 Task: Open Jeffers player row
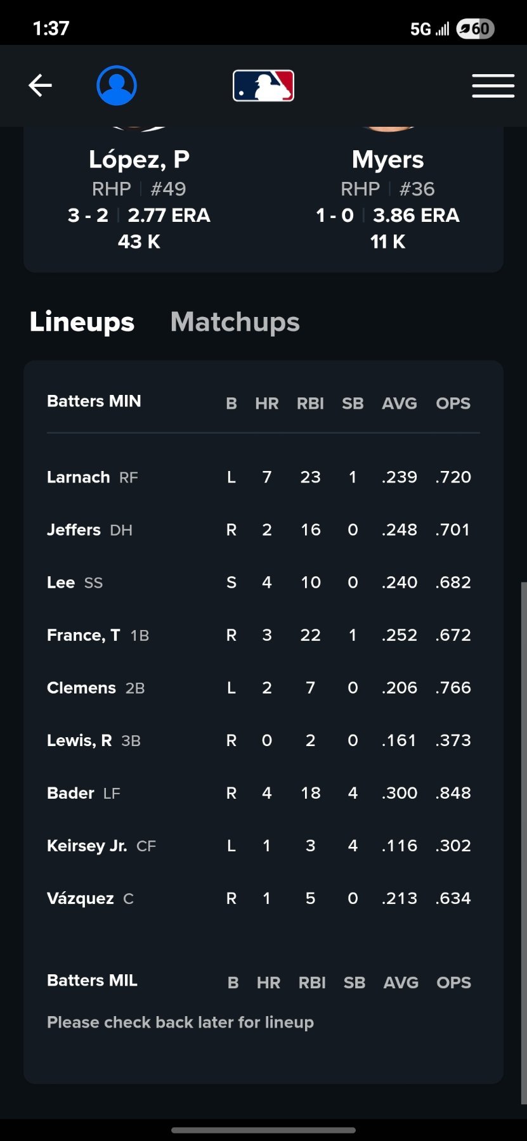[x=74, y=530]
